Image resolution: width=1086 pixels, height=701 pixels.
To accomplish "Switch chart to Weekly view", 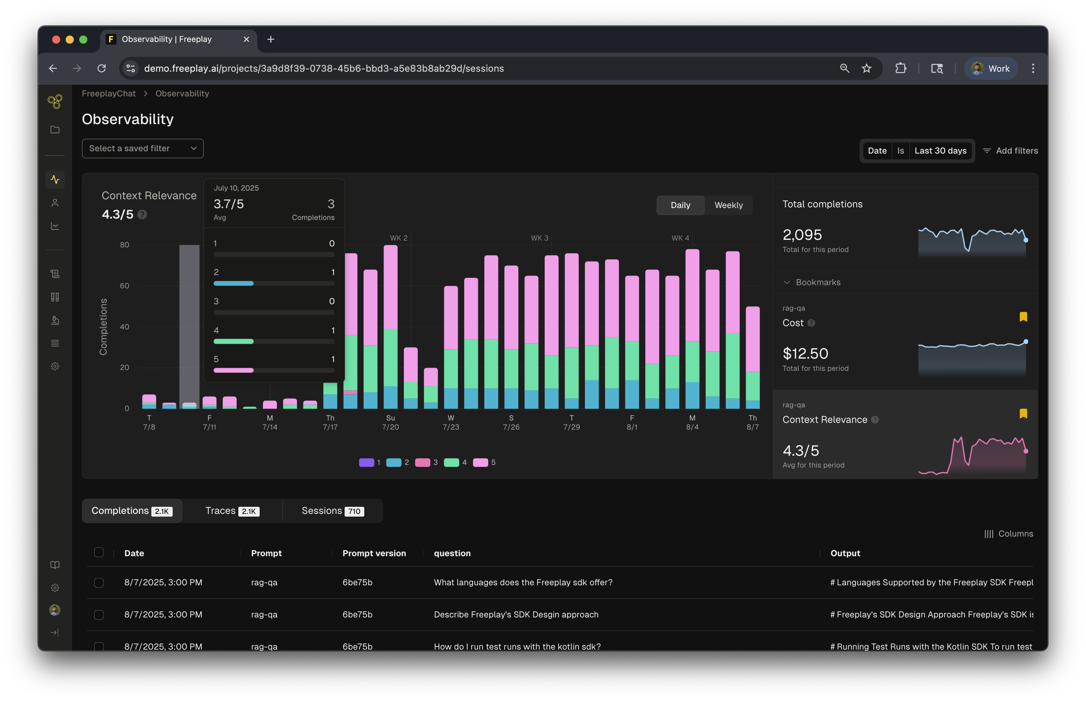I will tap(728, 205).
